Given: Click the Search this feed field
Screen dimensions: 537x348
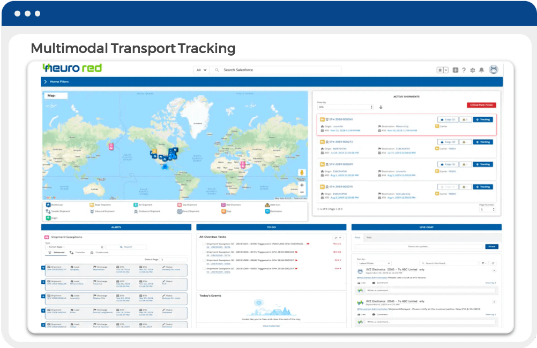Looking at the screenshot, I should pos(449,263).
